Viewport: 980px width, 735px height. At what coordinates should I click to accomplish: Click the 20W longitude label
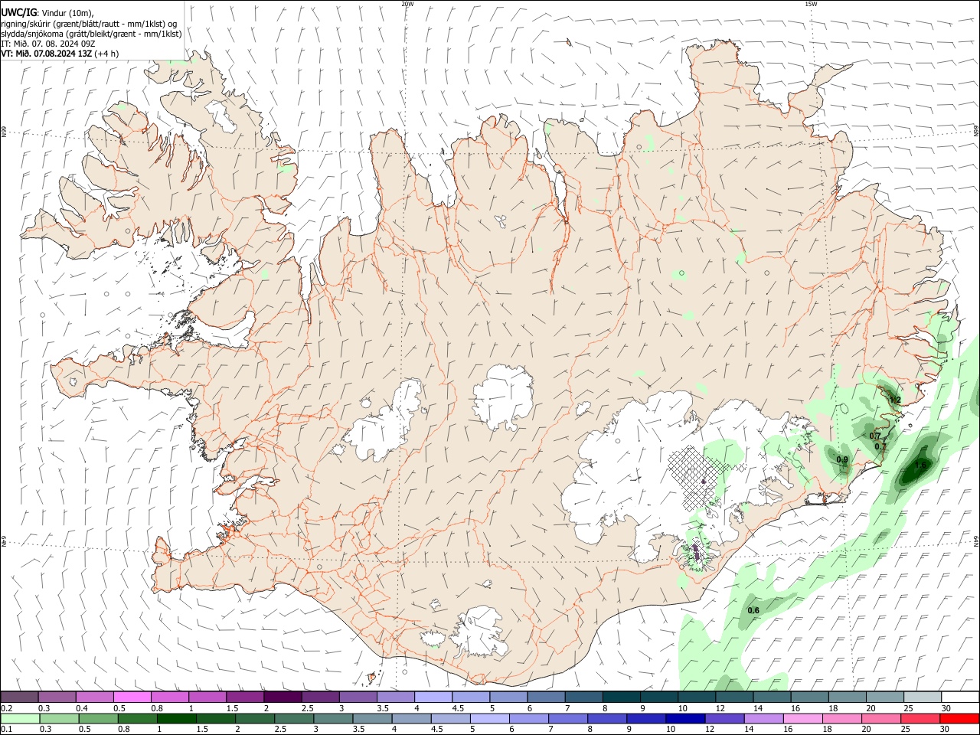point(407,4)
